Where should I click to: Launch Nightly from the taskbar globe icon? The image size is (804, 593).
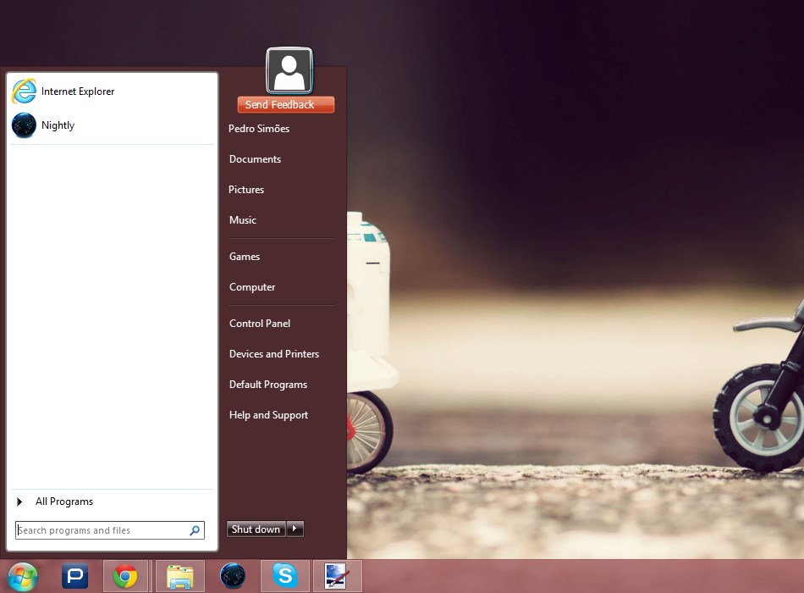pos(233,577)
